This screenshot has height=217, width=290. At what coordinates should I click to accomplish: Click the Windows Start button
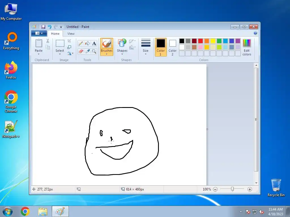[8, 211]
